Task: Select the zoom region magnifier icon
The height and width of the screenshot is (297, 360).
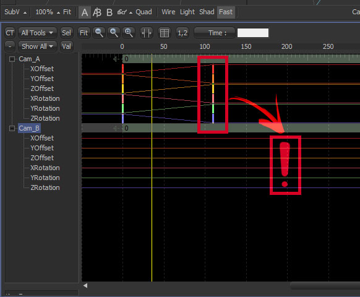Action: 129,33
